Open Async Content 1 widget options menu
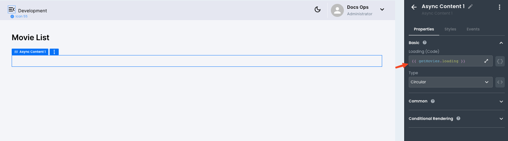Image resolution: width=508 pixels, height=141 pixels. [54, 52]
